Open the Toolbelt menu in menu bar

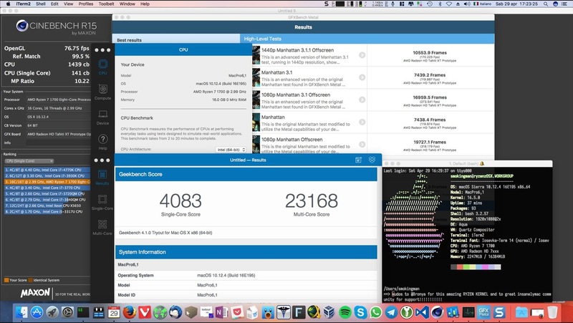pyautogui.click(x=106, y=4)
